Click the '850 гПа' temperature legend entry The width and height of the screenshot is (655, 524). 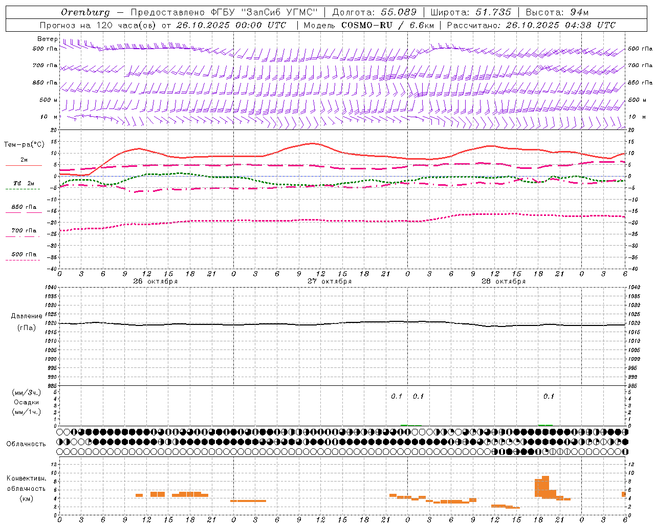(24, 207)
